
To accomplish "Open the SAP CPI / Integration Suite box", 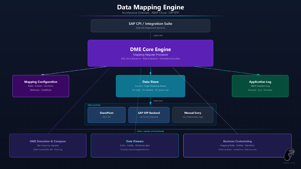I will click(150, 26).
